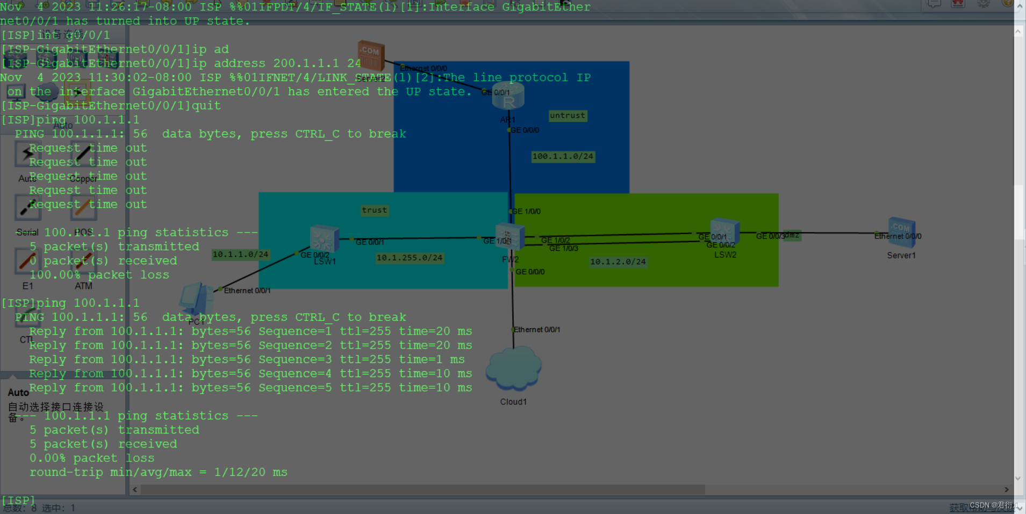Viewport: 1026px width, 514px height.
Task: Click the canvas vertical scrollbar up arrow
Action: click(x=1018, y=32)
